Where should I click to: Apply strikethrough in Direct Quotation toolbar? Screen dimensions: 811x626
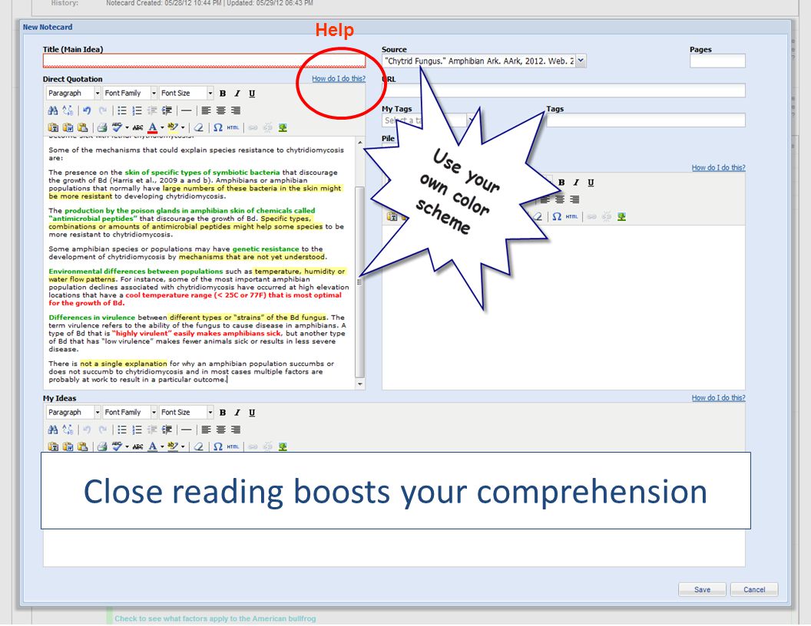coord(137,127)
